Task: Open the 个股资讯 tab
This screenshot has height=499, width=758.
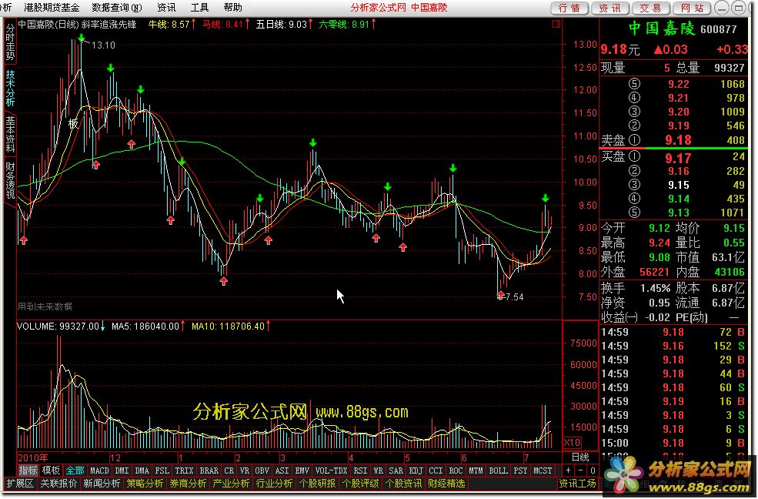Action: click(404, 484)
